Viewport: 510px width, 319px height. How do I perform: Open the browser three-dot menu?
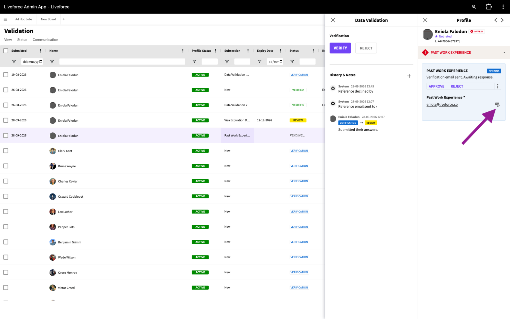coord(503,7)
